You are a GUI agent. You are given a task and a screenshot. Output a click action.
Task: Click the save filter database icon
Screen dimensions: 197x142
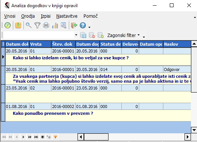[83, 35]
